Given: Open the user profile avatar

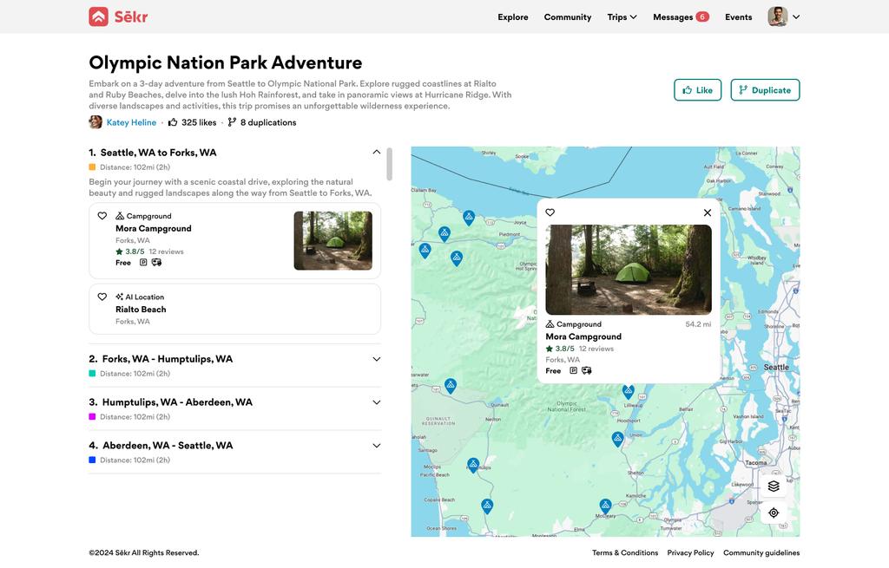Looking at the screenshot, I should [x=777, y=16].
